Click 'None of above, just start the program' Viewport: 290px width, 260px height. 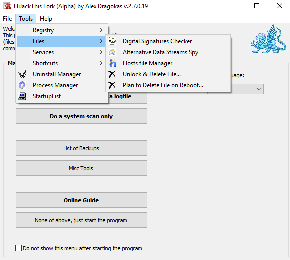click(81, 220)
